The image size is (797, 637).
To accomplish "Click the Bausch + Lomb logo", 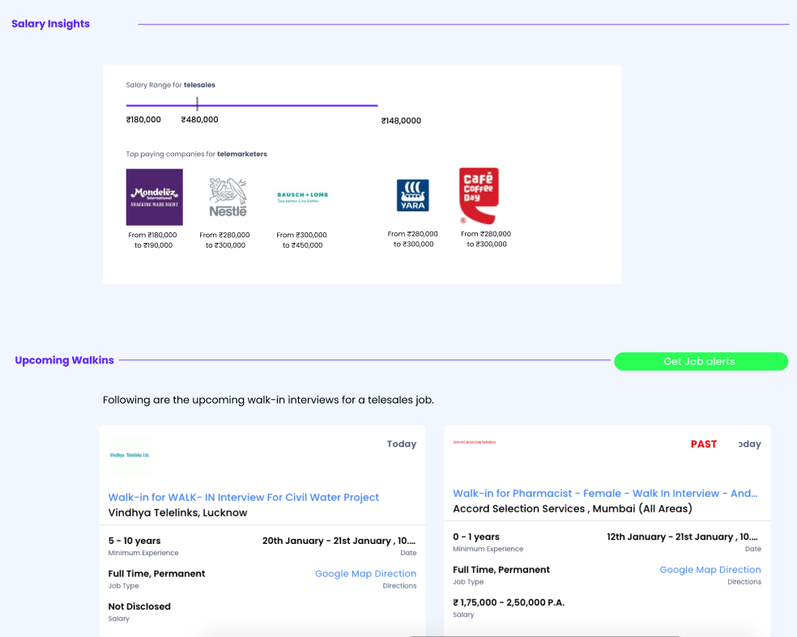I will pos(302,197).
